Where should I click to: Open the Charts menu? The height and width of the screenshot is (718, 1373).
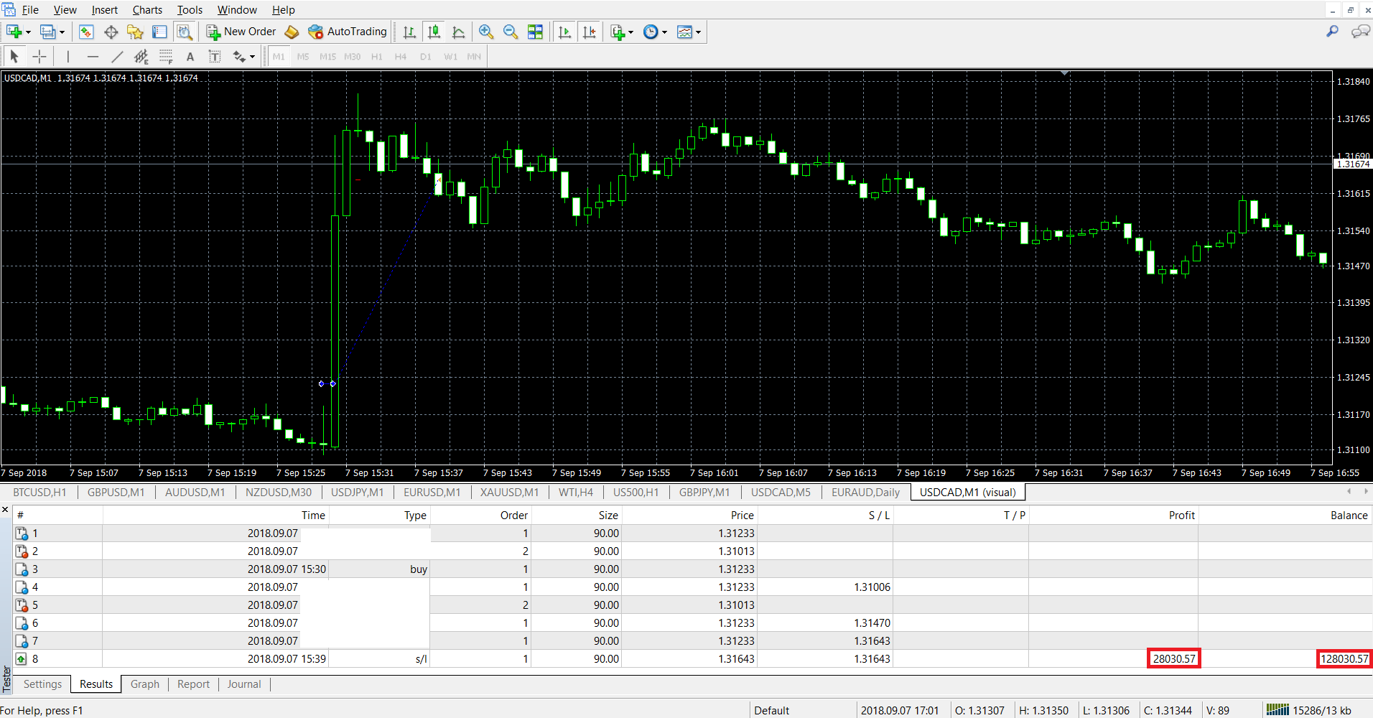147,10
